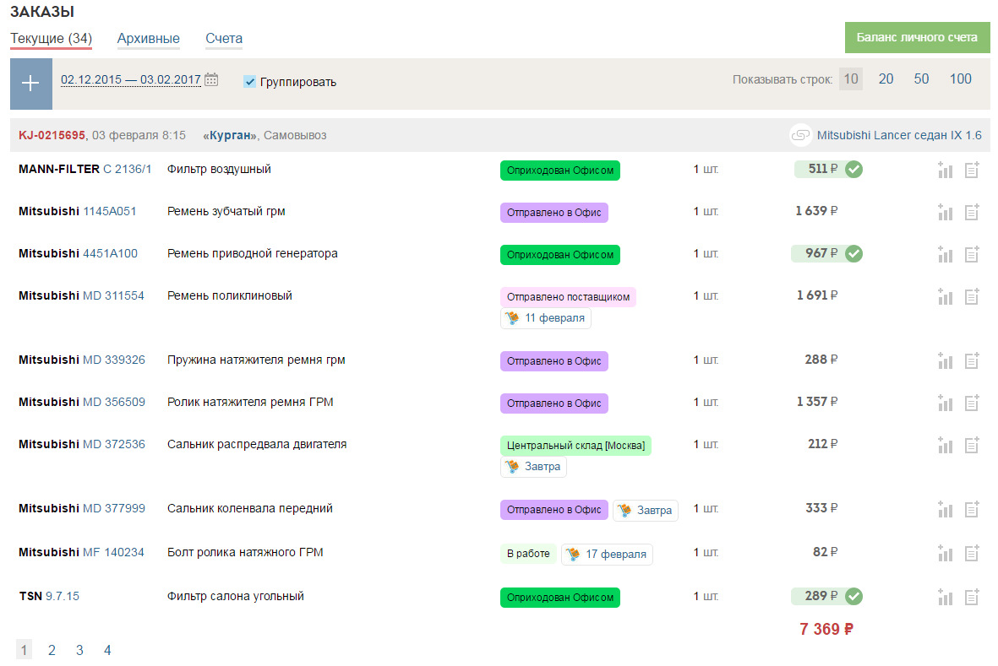Click the Оприходован Офисом status for TSN
Viewport: 998px width, 666px height.
[559, 598]
